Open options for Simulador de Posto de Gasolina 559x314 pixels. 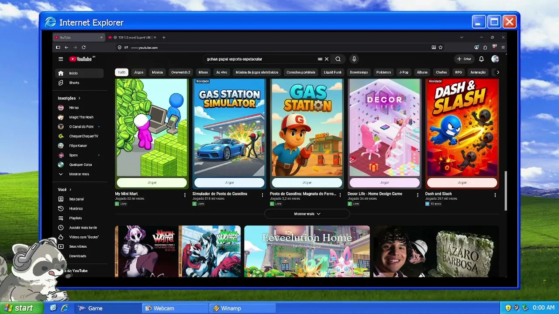pyautogui.click(x=262, y=195)
